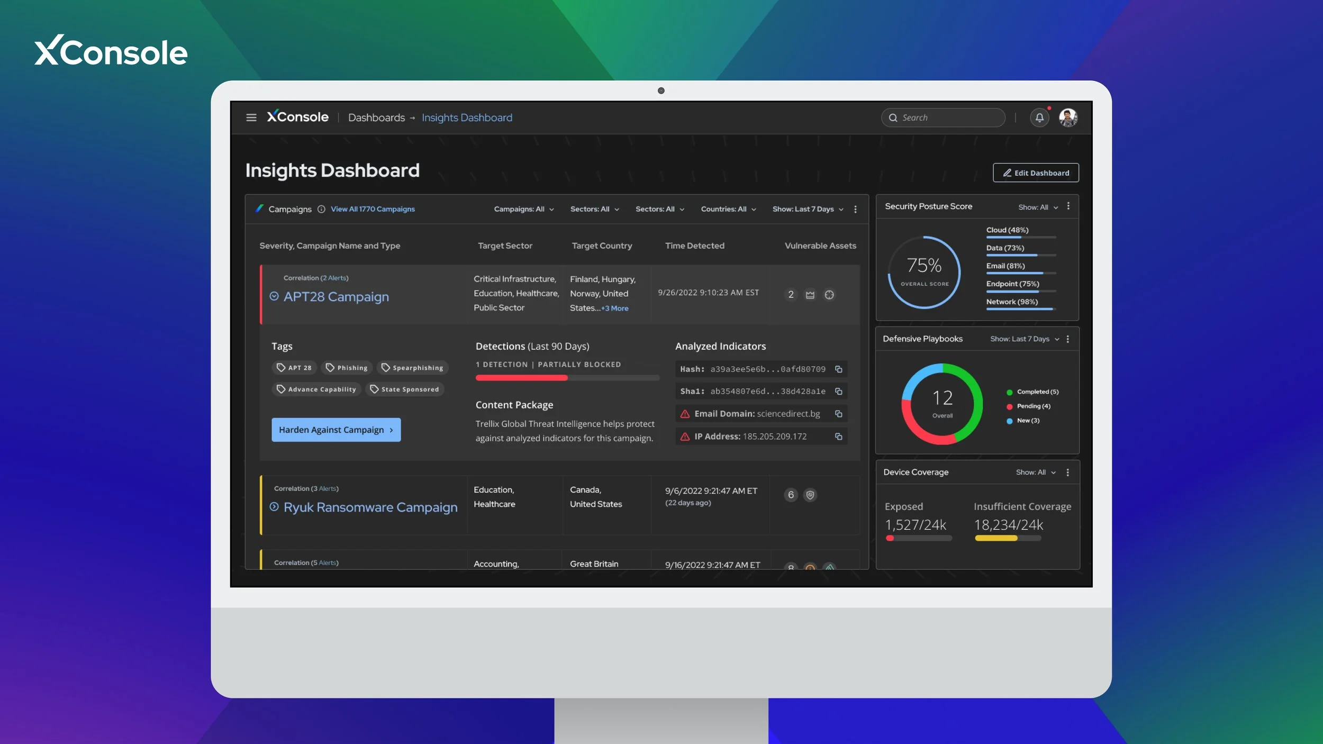Open View All 1770 Campaigns link
Image resolution: width=1323 pixels, height=744 pixels.
point(373,209)
